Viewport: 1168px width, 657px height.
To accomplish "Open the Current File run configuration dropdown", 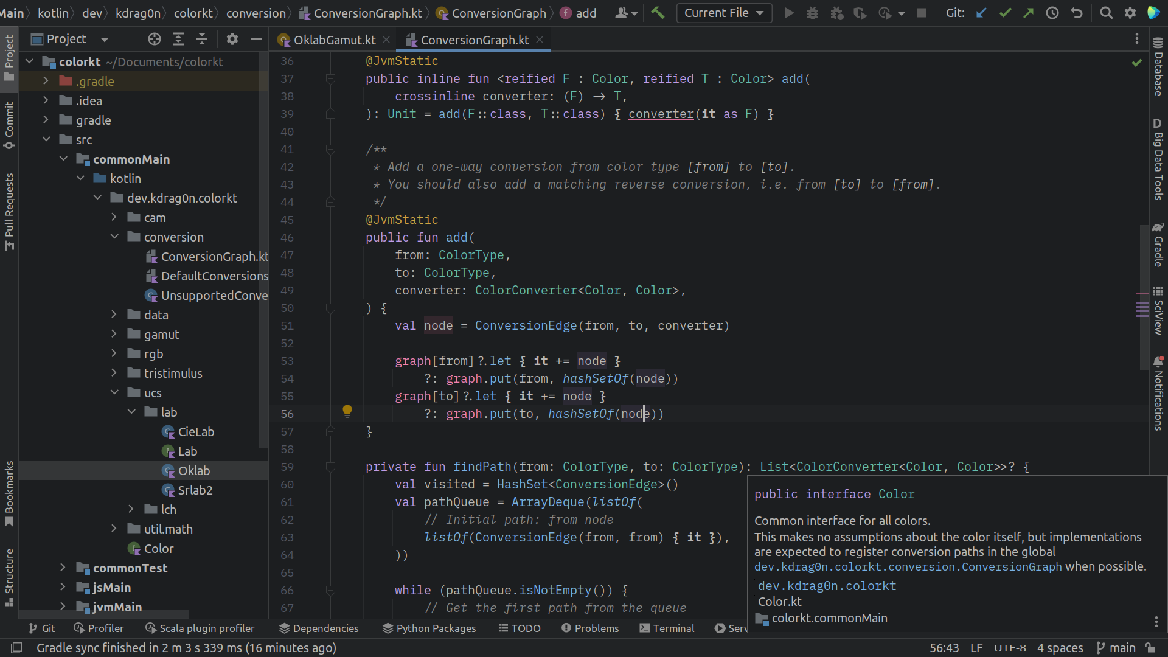I will click(724, 13).
